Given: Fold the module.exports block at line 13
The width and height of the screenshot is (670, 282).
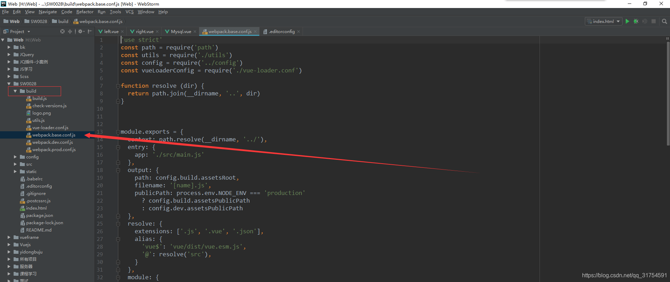Looking at the screenshot, I should pyautogui.click(x=118, y=132).
